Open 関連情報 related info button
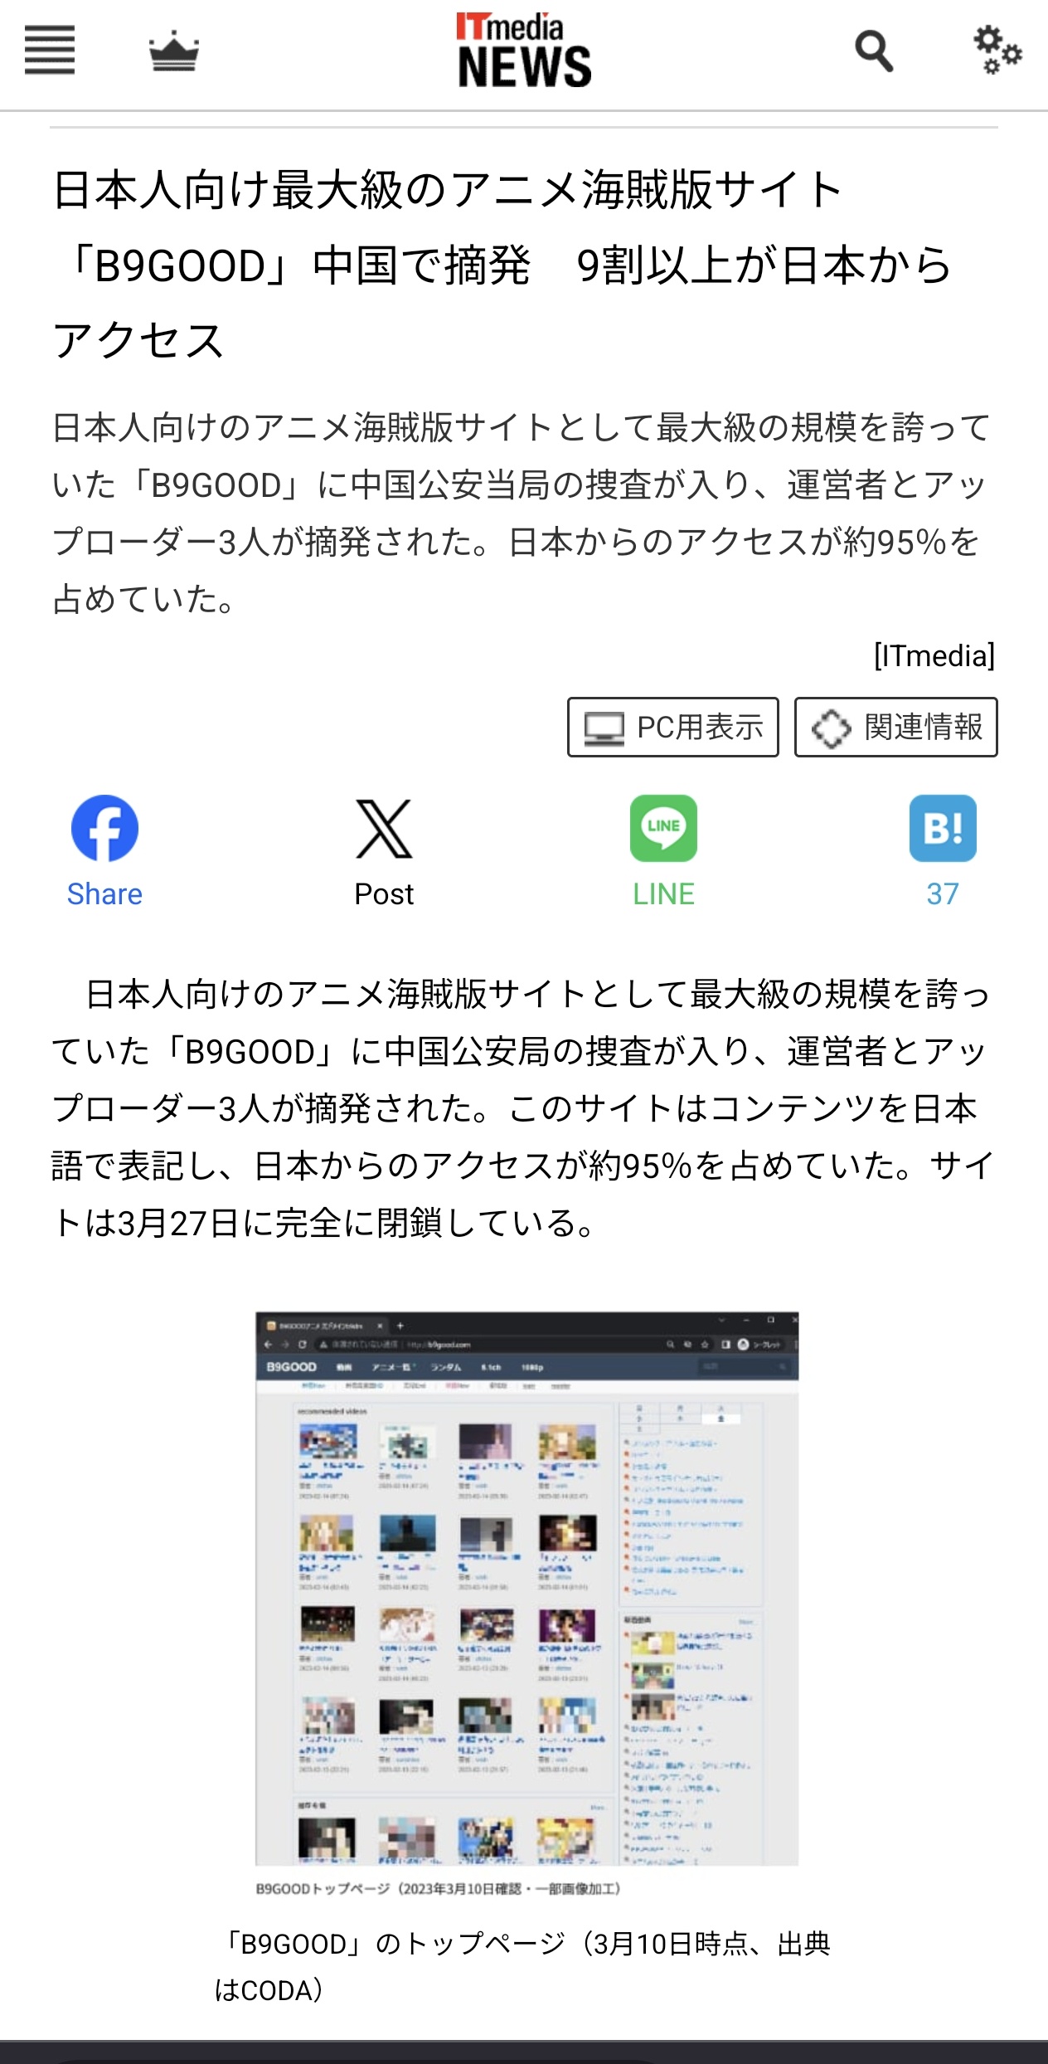 [896, 727]
